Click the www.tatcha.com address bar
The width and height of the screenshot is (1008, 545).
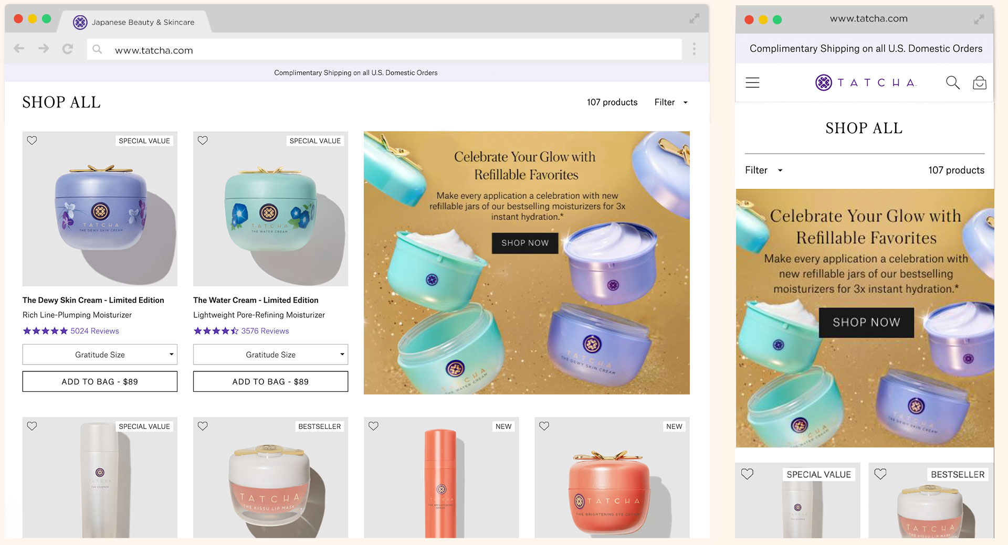click(383, 50)
